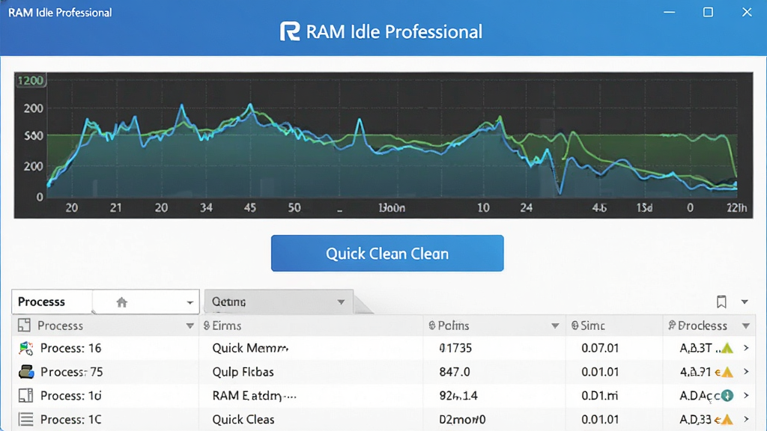
Task: Click the RAM E atdm cell
Action: pyautogui.click(x=255, y=395)
